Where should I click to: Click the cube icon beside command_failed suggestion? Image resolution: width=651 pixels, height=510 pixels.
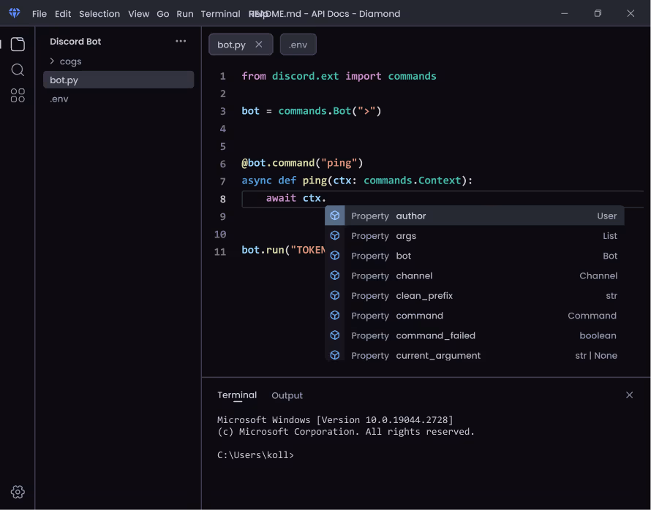coord(334,335)
